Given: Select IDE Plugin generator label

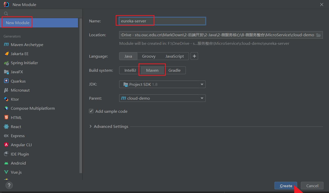Looking at the screenshot, I should tap(20, 154).
